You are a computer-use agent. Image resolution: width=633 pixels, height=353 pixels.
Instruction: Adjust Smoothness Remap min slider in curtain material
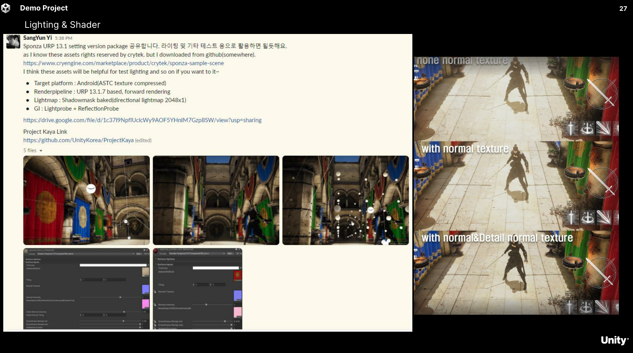click(212, 321)
